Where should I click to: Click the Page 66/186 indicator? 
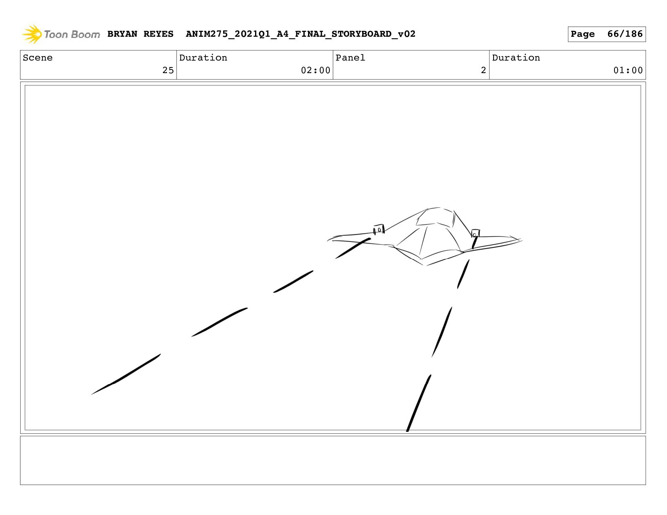(x=606, y=34)
